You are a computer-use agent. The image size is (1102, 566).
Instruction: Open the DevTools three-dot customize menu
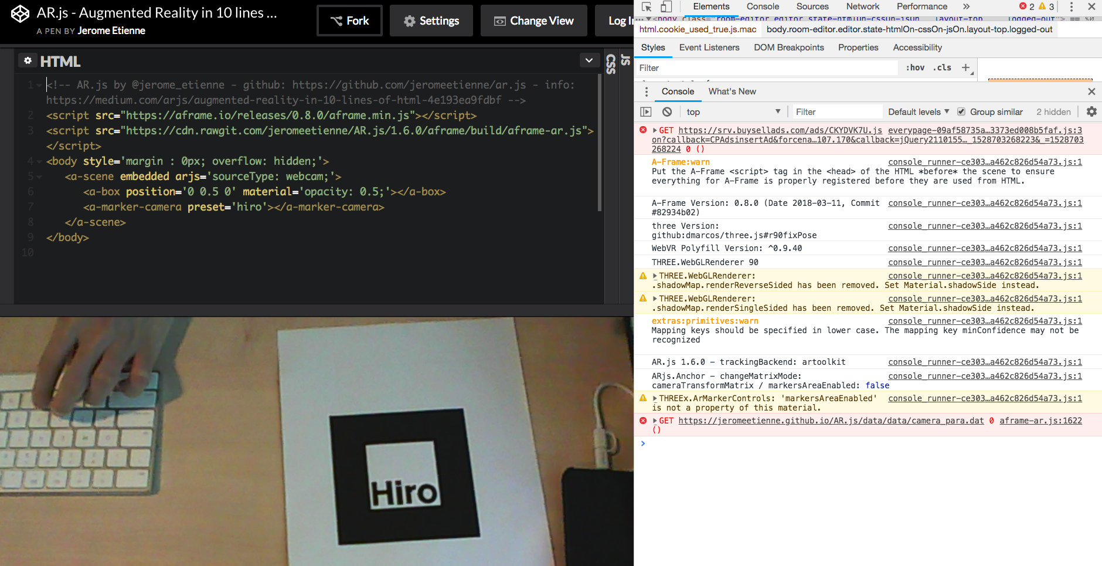(x=1072, y=6)
